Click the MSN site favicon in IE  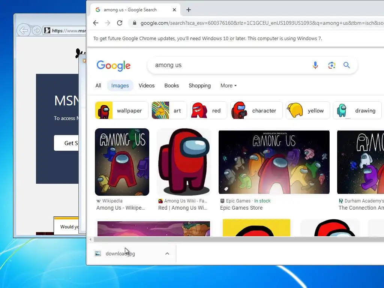point(47,31)
